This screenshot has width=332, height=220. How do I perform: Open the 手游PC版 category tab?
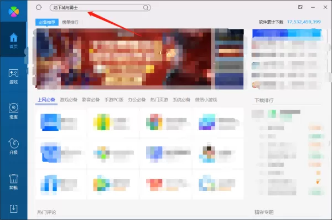pos(114,100)
